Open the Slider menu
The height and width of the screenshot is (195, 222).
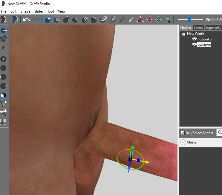(39, 11)
